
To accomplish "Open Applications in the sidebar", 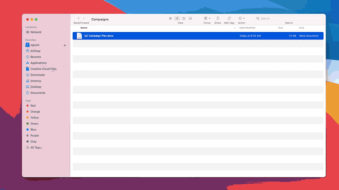I will 38,63.
